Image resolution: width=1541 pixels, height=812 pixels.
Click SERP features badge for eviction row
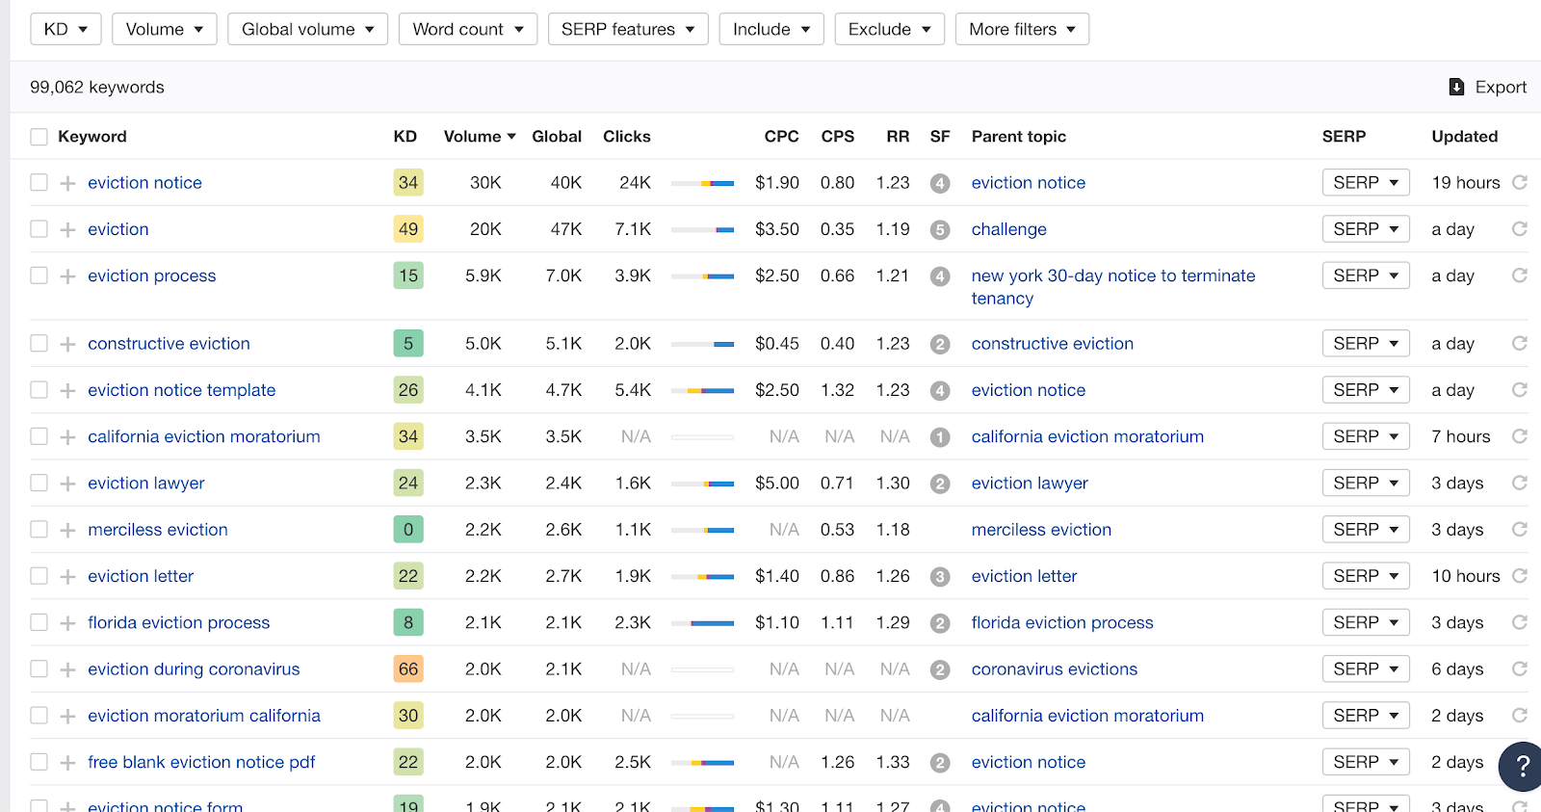click(940, 229)
